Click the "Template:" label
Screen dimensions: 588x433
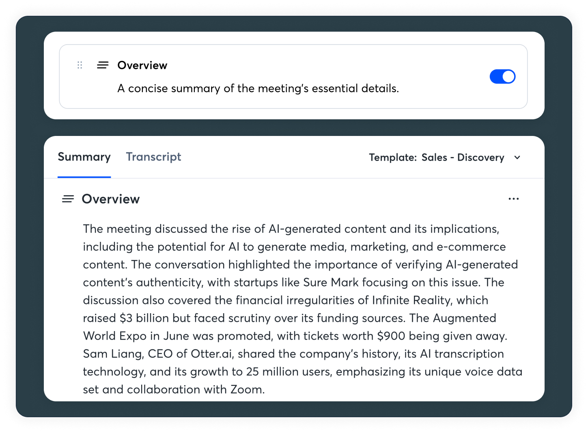coord(392,157)
